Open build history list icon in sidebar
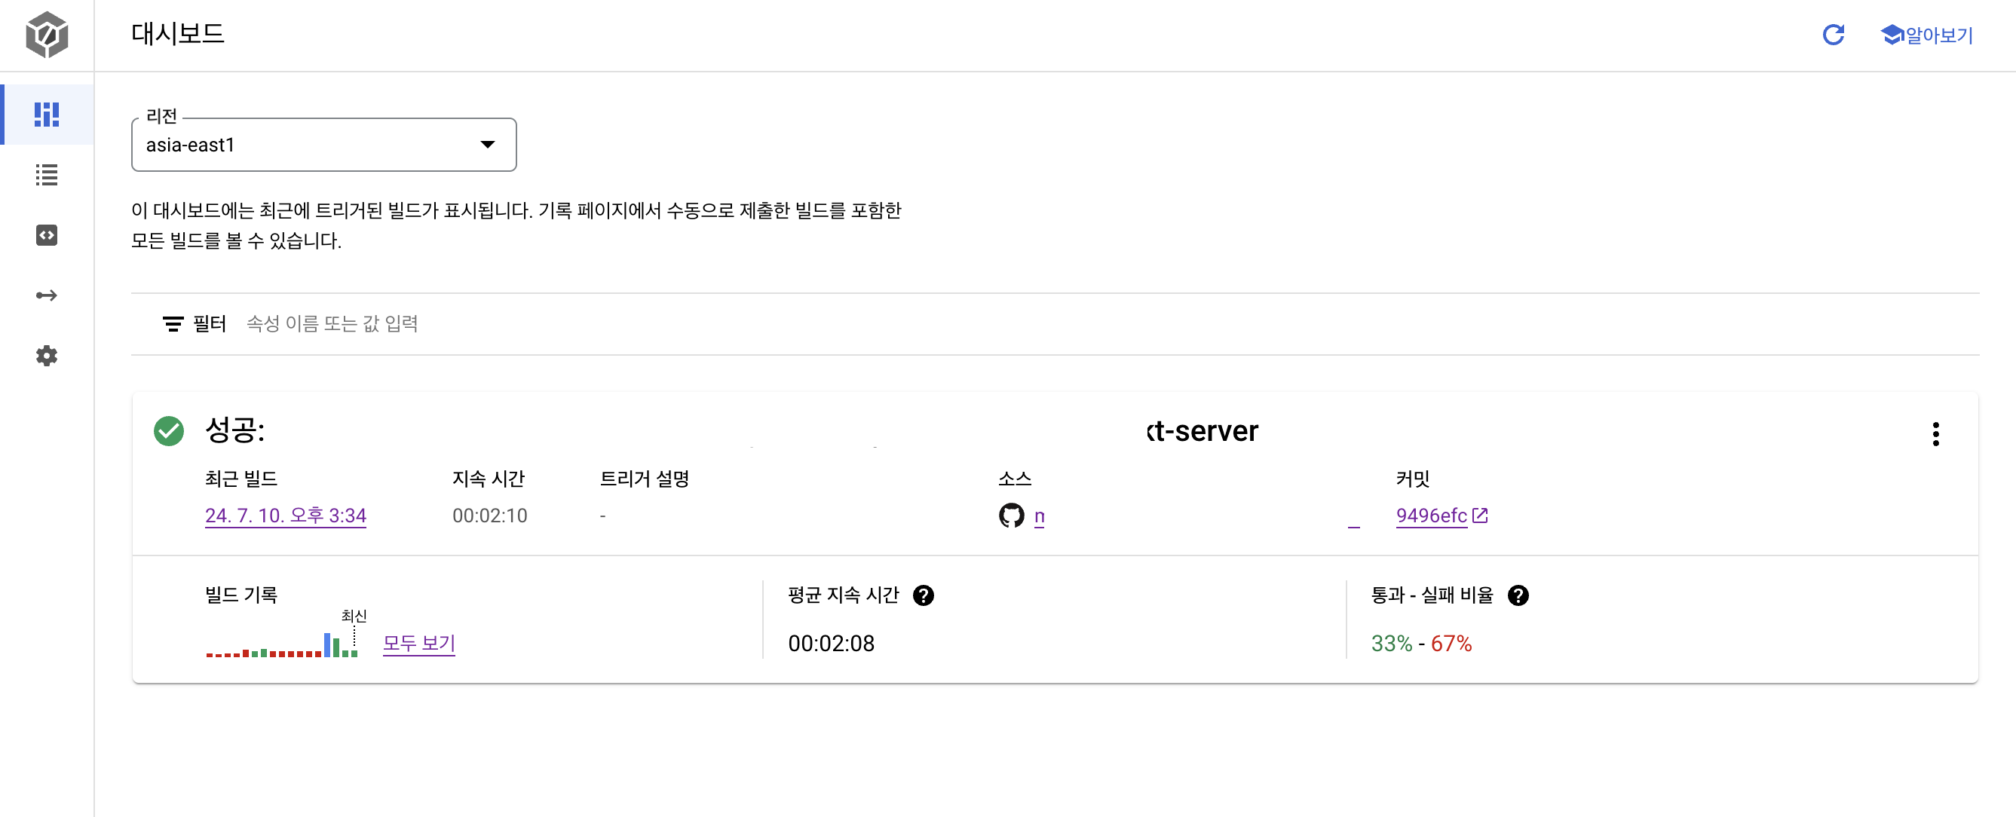The image size is (2016, 817). [47, 175]
